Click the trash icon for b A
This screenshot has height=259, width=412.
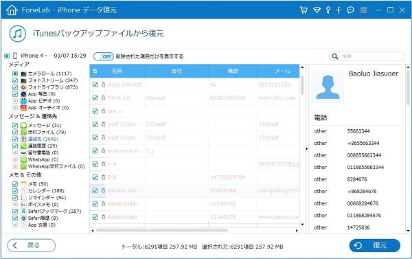point(103,164)
